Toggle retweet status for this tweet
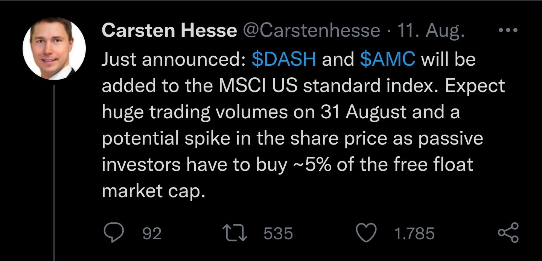Screen dimensions: 542x261 pos(235,233)
